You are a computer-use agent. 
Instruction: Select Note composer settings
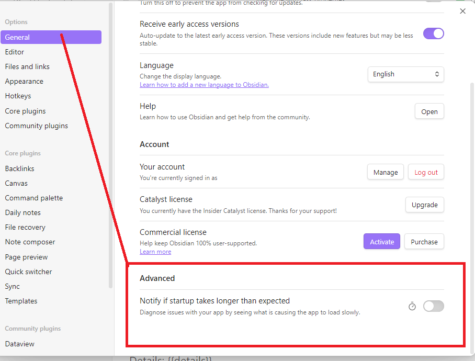30,242
